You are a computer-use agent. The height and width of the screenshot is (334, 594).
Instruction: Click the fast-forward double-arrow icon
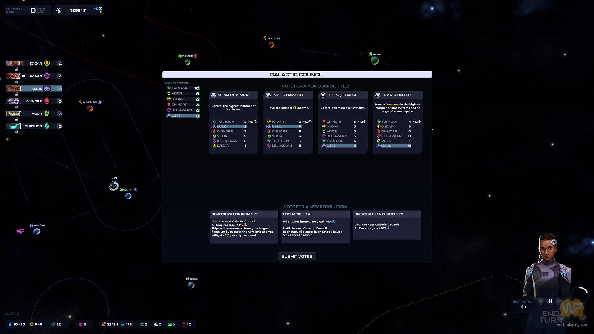pos(559,301)
